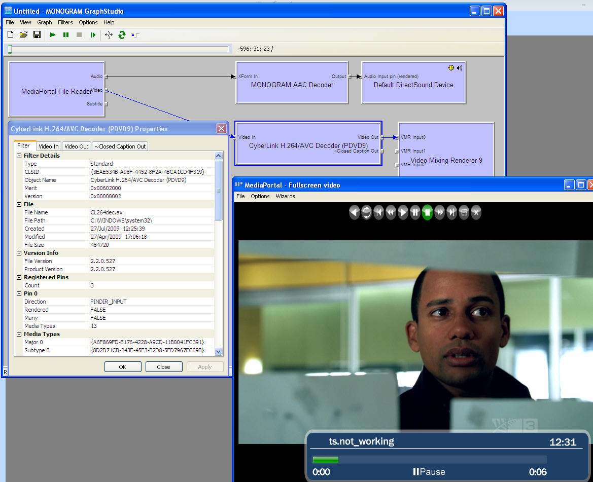Screen dimensions: 593x482
Task: Insert filter with blue box toolbar icon
Action: point(135,35)
